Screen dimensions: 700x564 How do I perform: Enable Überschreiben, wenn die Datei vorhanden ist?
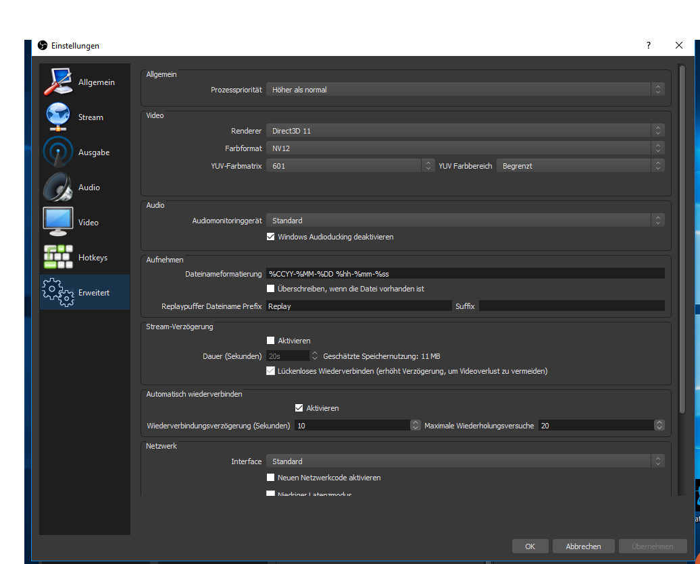pyautogui.click(x=271, y=289)
